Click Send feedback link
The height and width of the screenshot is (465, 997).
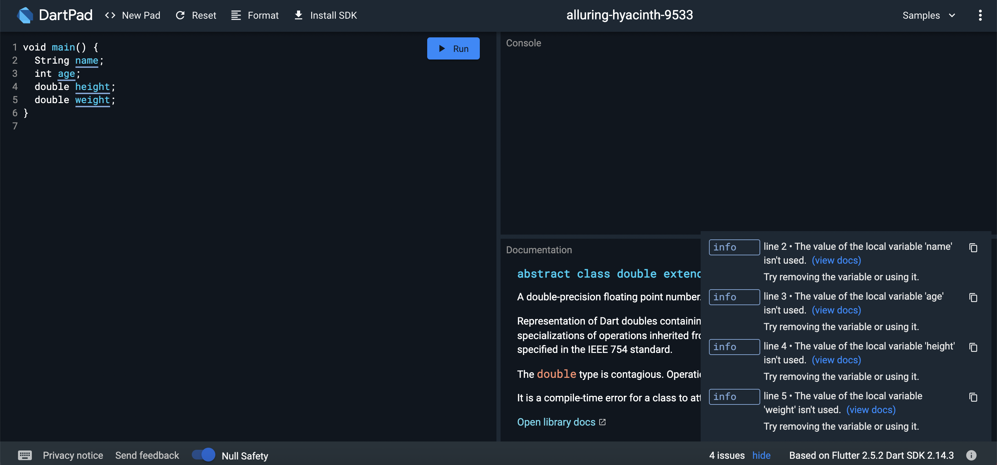click(147, 455)
